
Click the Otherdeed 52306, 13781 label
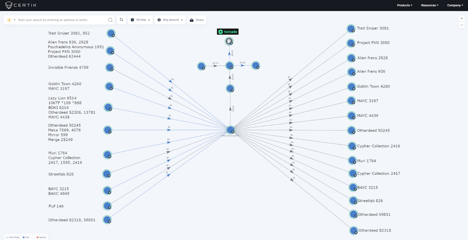[72, 112]
